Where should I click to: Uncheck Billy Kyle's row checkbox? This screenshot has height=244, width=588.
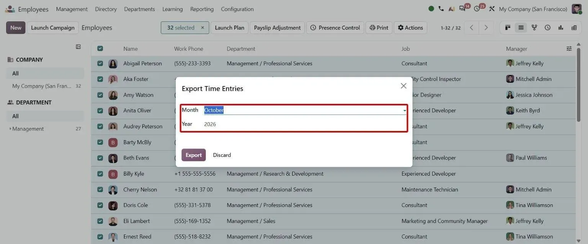click(100, 174)
